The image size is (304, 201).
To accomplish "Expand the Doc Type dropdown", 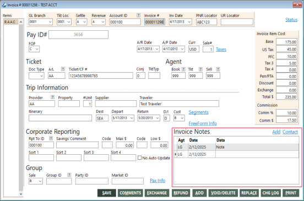I will (x=42, y=76).
